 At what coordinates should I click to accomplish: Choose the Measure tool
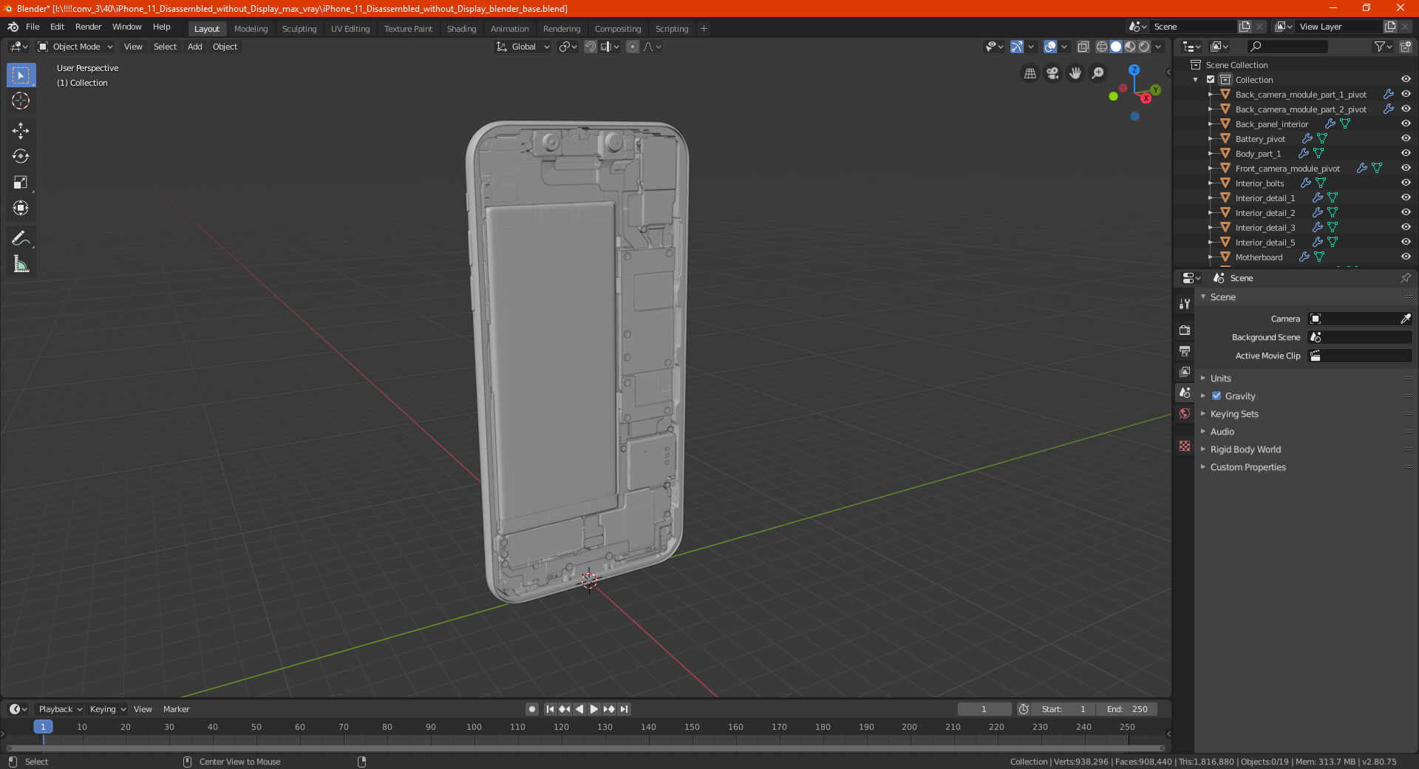21,264
